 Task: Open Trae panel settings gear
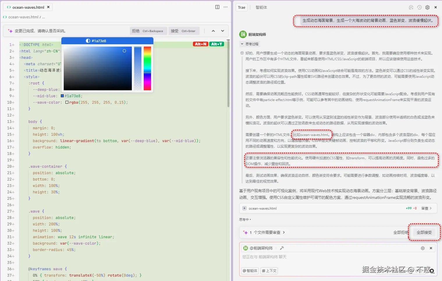click(x=427, y=7)
